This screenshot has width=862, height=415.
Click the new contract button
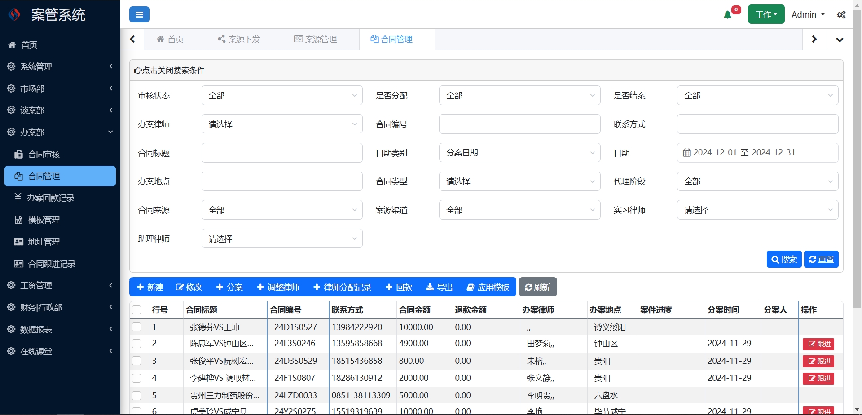tap(150, 287)
